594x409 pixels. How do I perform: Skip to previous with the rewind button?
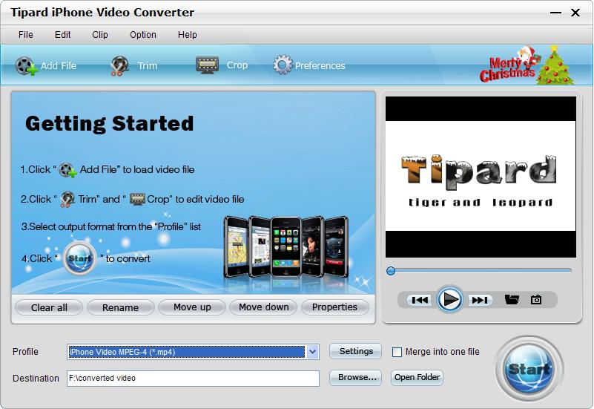[420, 300]
